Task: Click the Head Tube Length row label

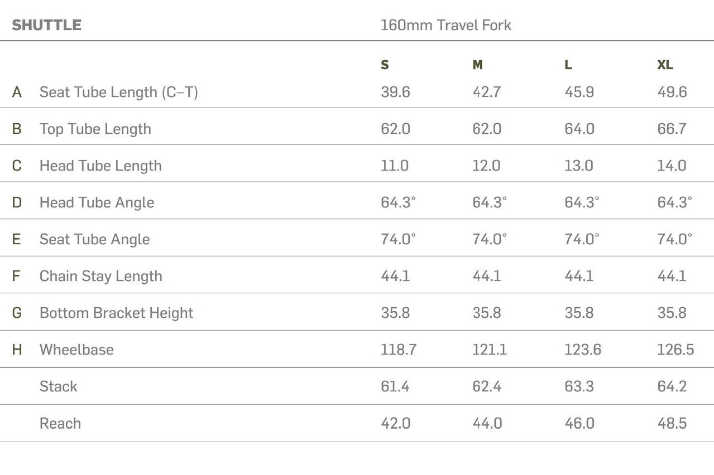Action: (x=100, y=166)
